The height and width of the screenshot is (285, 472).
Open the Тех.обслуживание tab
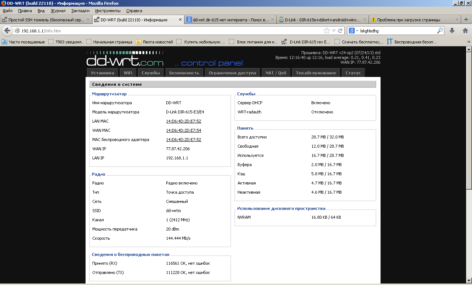click(316, 73)
